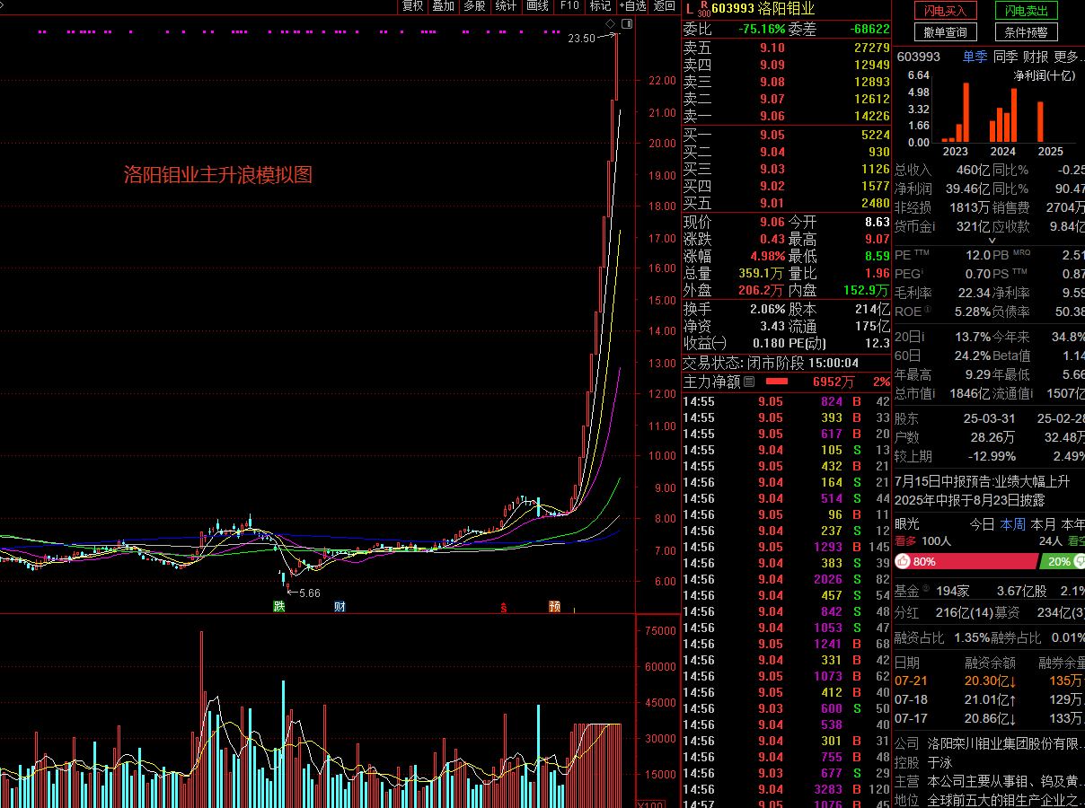The image size is (1085, 808).
Task: Click the thumbs-up bullish vote icon
Action: pyautogui.click(x=903, y=561)
